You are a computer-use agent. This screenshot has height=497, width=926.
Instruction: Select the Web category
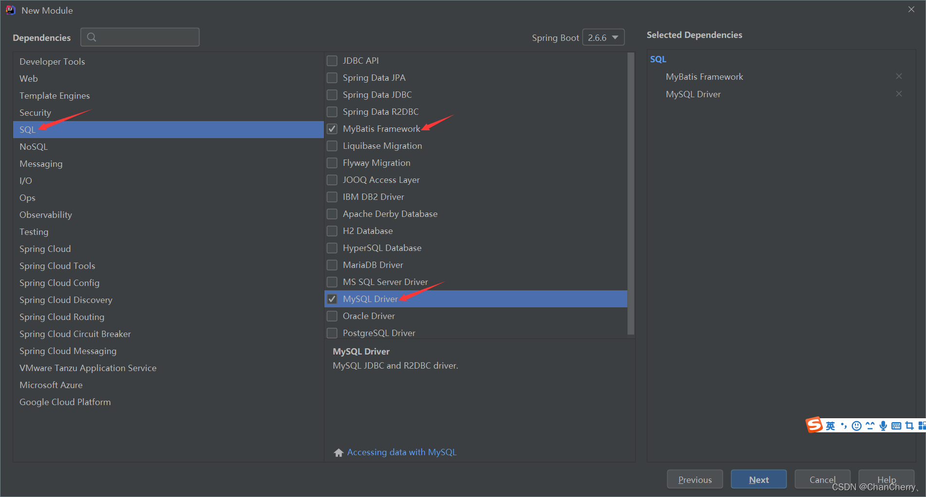(x=168, y=79)
